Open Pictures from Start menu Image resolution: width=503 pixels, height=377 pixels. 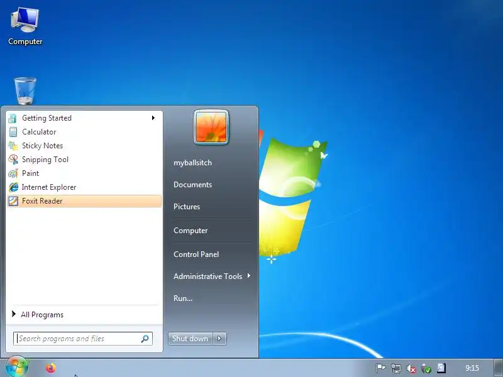coord(187,207)
